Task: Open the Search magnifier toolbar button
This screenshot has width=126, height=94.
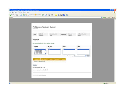Action: pos(31,15)
